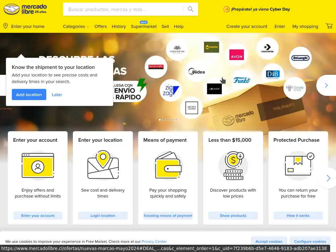Screen dimensions: 336x252
Task: Select the second banner pagination dot
Action: coord(163,119)
